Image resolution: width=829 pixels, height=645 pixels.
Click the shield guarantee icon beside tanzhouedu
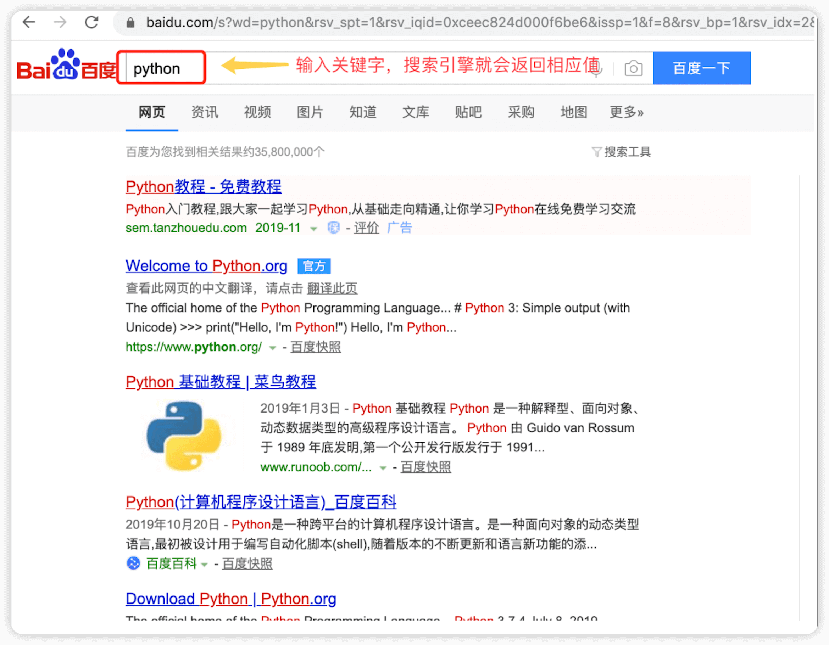[334, 228]
